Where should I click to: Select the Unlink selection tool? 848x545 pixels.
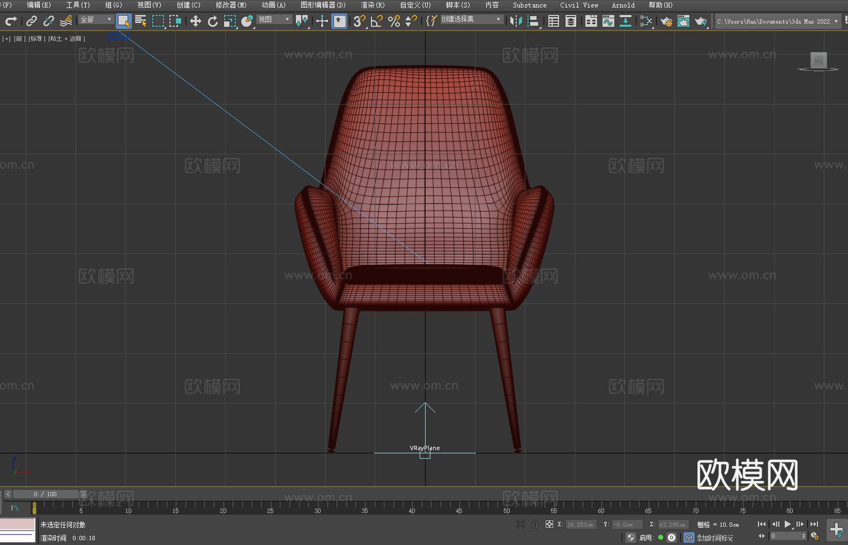(49, 21)
